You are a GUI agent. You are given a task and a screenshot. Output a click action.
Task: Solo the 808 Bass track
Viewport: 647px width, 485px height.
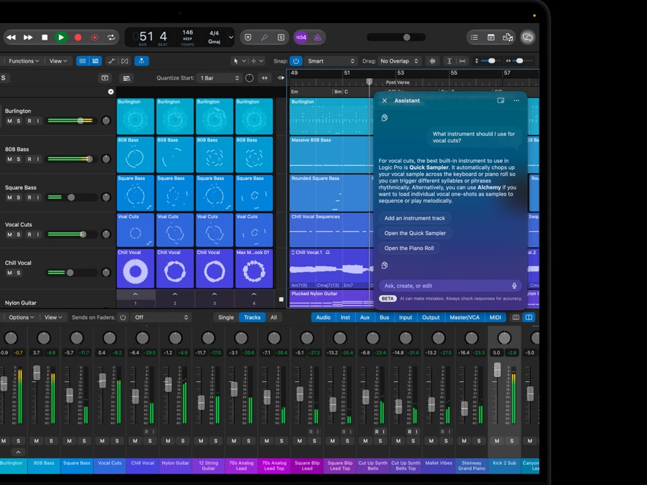[18, 159]
